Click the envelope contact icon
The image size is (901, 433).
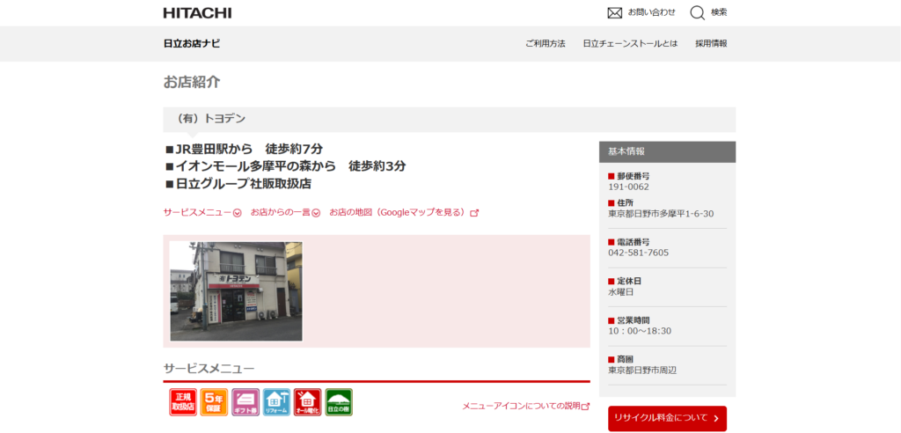(615, 12)
